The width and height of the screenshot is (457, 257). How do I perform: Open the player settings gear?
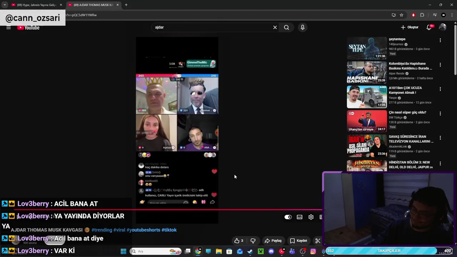pos(311,217)
